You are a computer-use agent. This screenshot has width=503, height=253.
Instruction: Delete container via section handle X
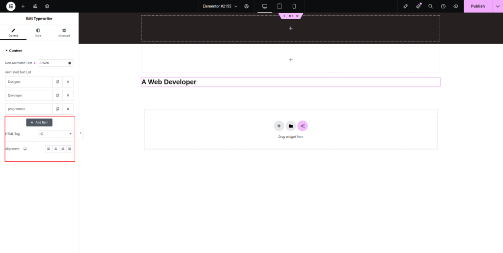click(297, 16)
